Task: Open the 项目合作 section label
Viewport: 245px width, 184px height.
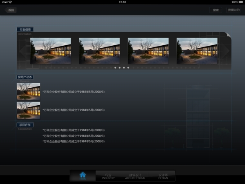Action: 25,125
